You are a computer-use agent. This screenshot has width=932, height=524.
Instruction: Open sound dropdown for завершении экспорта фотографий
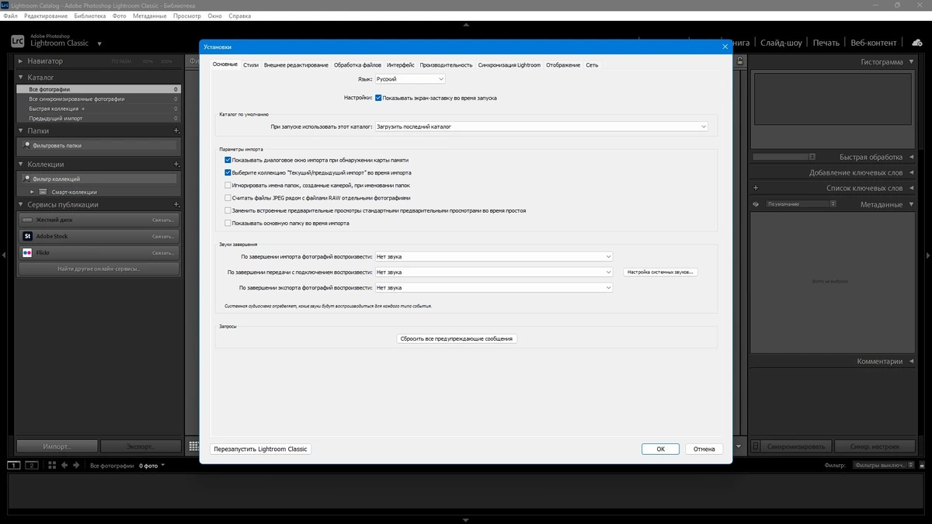(x=494, y=288)
